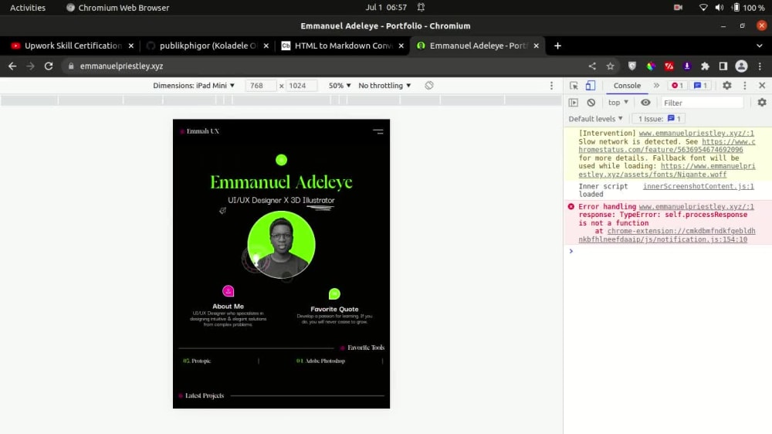Toggle the browser side panel
772x434 pixels.
(x=723, y=66)
